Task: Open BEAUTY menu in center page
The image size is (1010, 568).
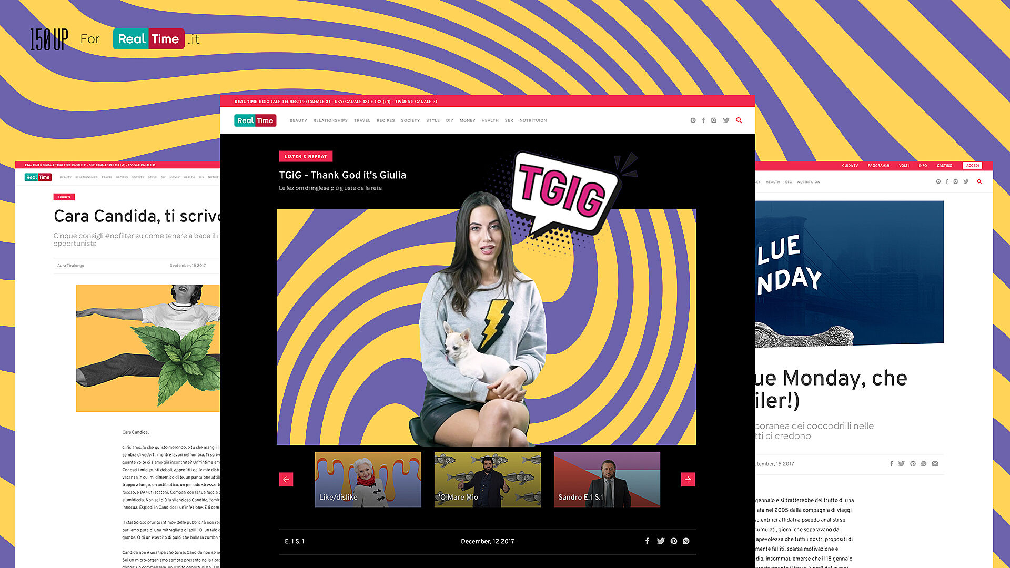Action: (x=298, y=120)
